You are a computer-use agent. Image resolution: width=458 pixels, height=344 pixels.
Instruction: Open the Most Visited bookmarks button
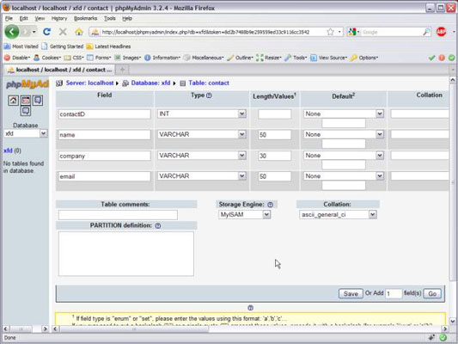pyautogui.click(x=21, y=46)
